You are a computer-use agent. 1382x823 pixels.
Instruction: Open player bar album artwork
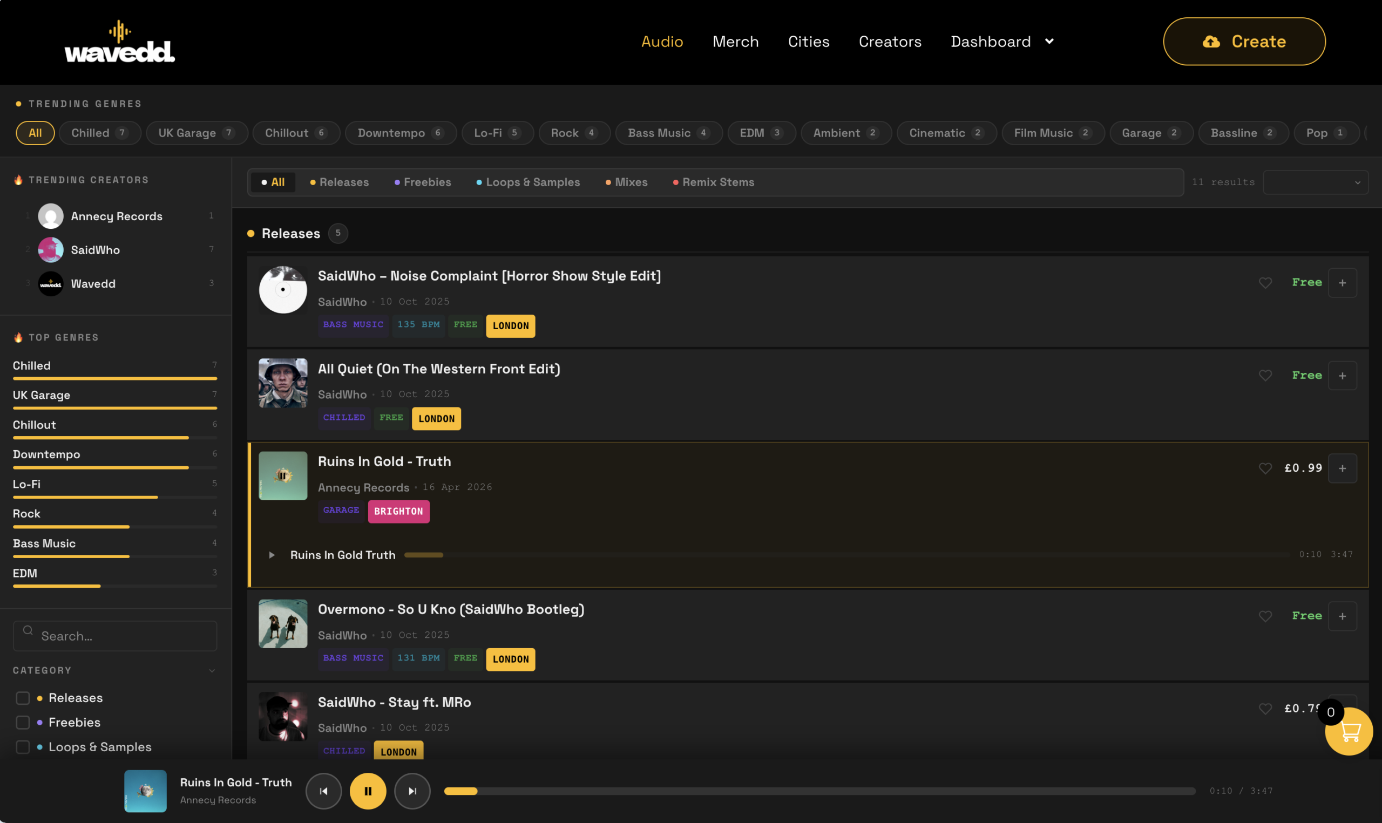[x=145, y=791]
